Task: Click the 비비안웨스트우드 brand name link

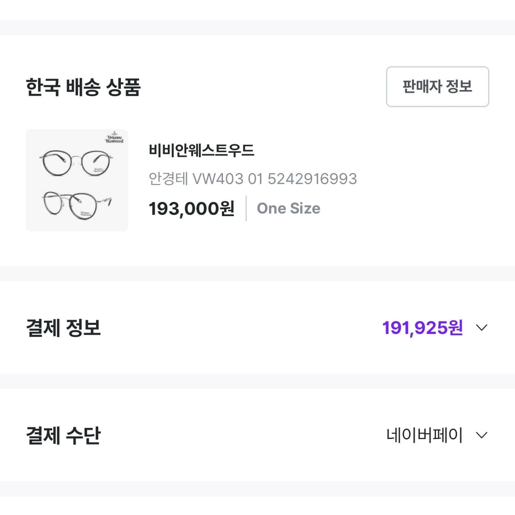Action: [x=201, y=150]
